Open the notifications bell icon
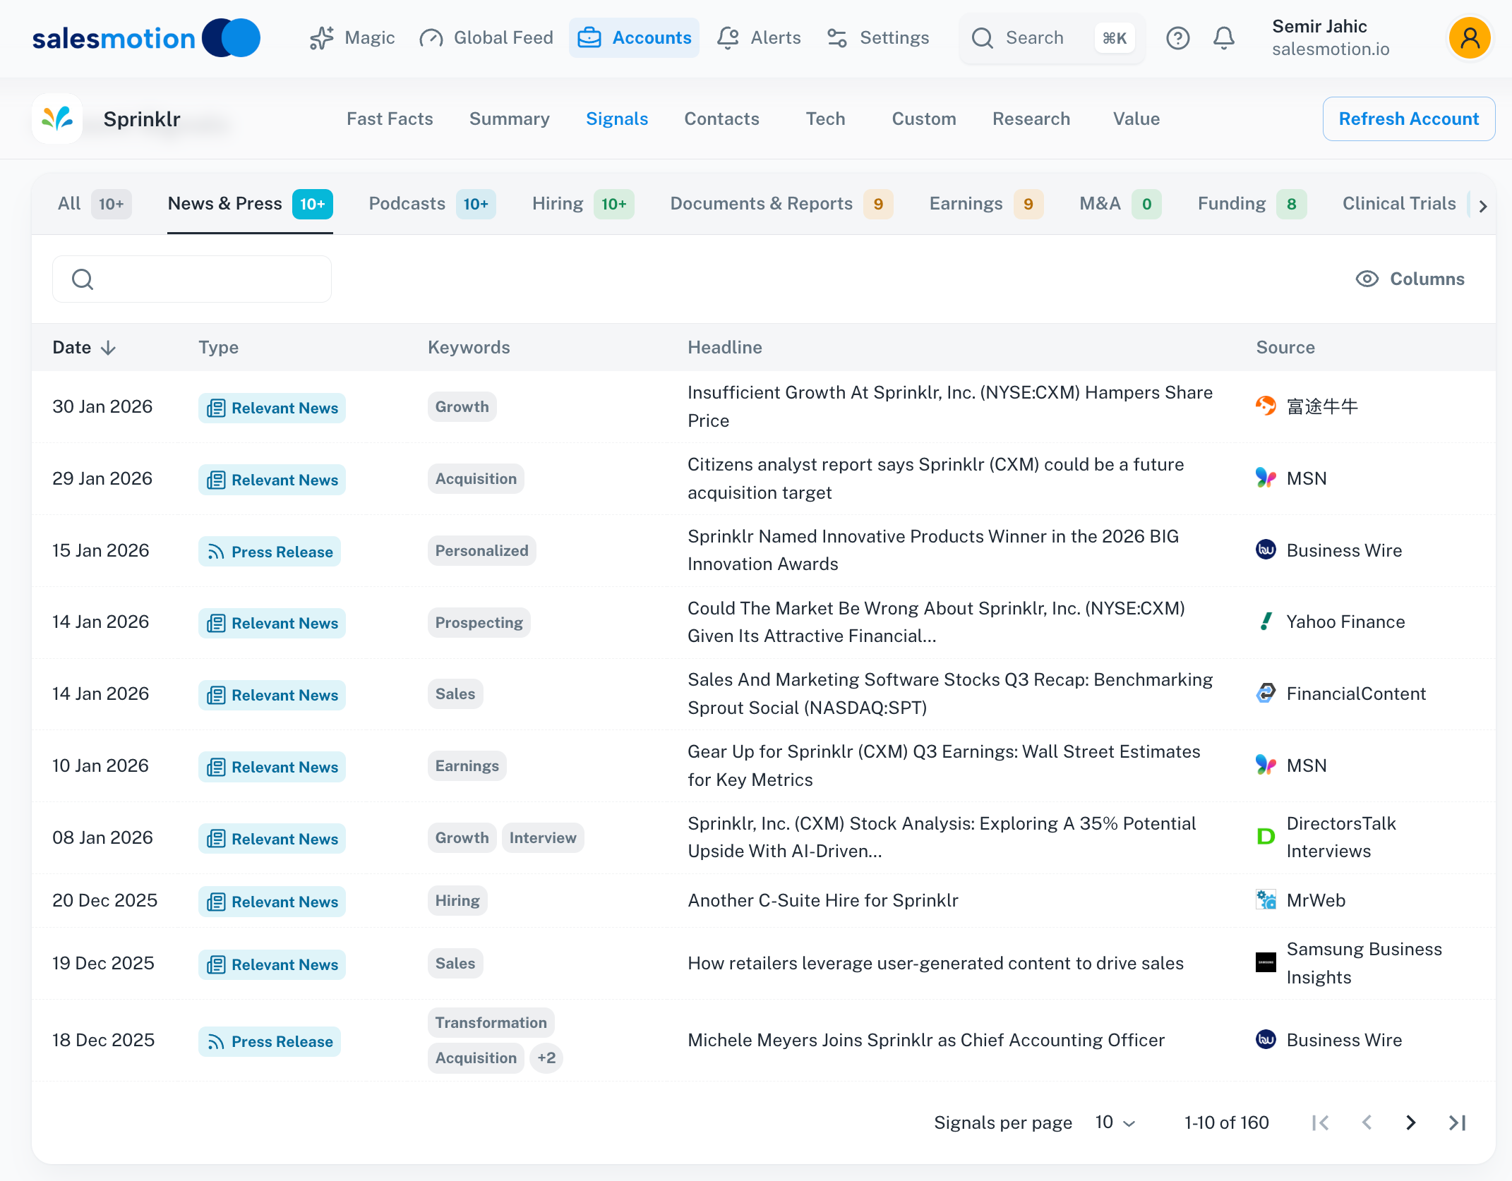This screenshot has width=1512, height=1181. (x=1224, y=38)
